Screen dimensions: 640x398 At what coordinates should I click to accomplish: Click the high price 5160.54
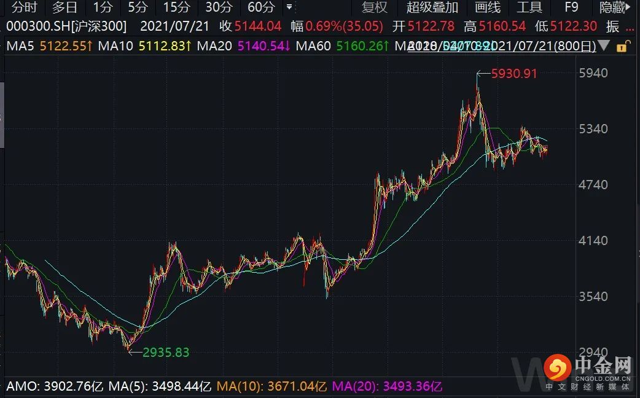502,26
